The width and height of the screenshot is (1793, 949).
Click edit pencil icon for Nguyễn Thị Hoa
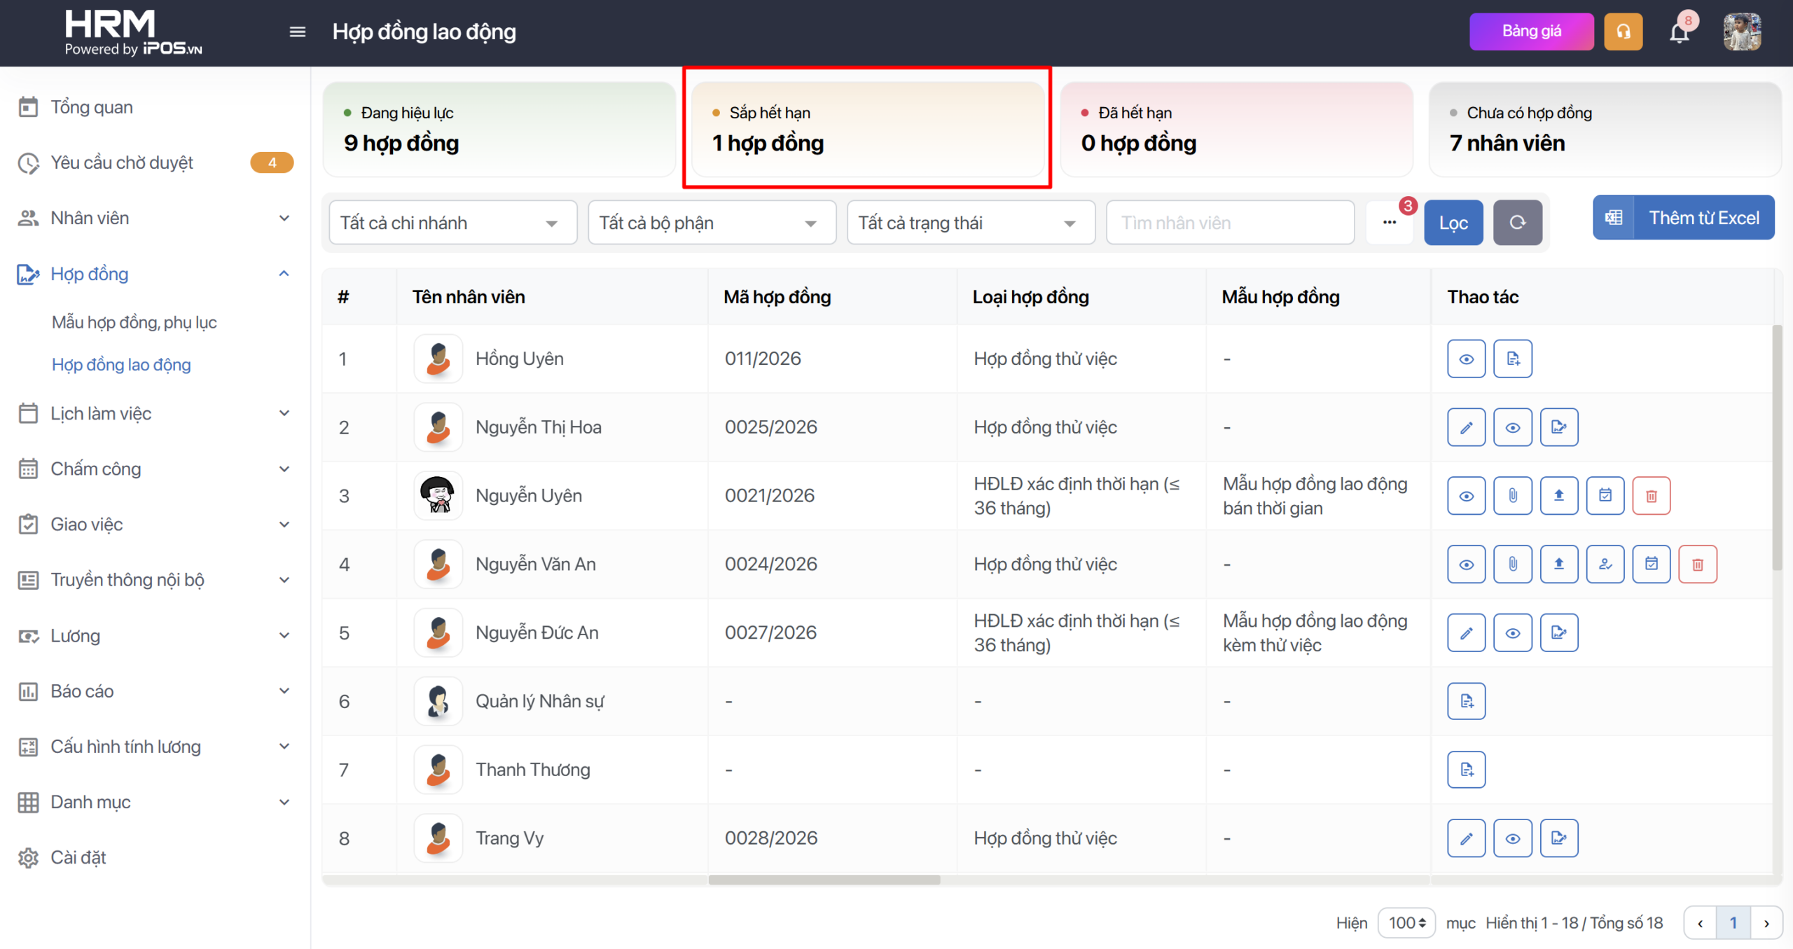tap(1466, 427)
